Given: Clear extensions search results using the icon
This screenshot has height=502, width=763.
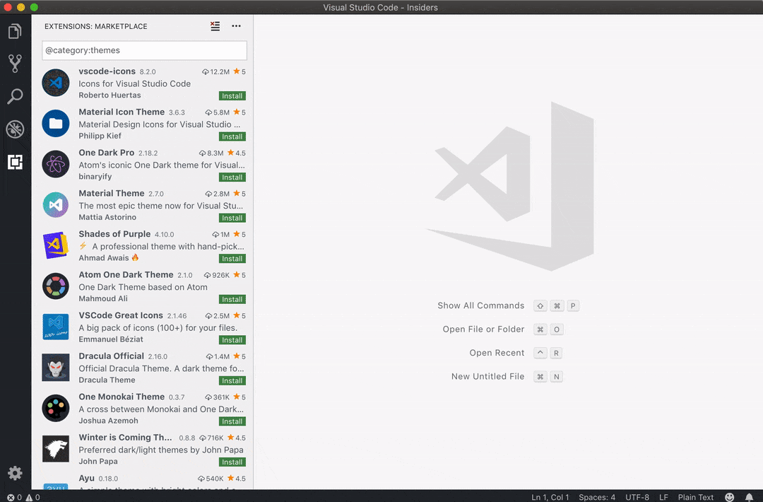Looking at the screenshot, I should (x=215, y=25).
